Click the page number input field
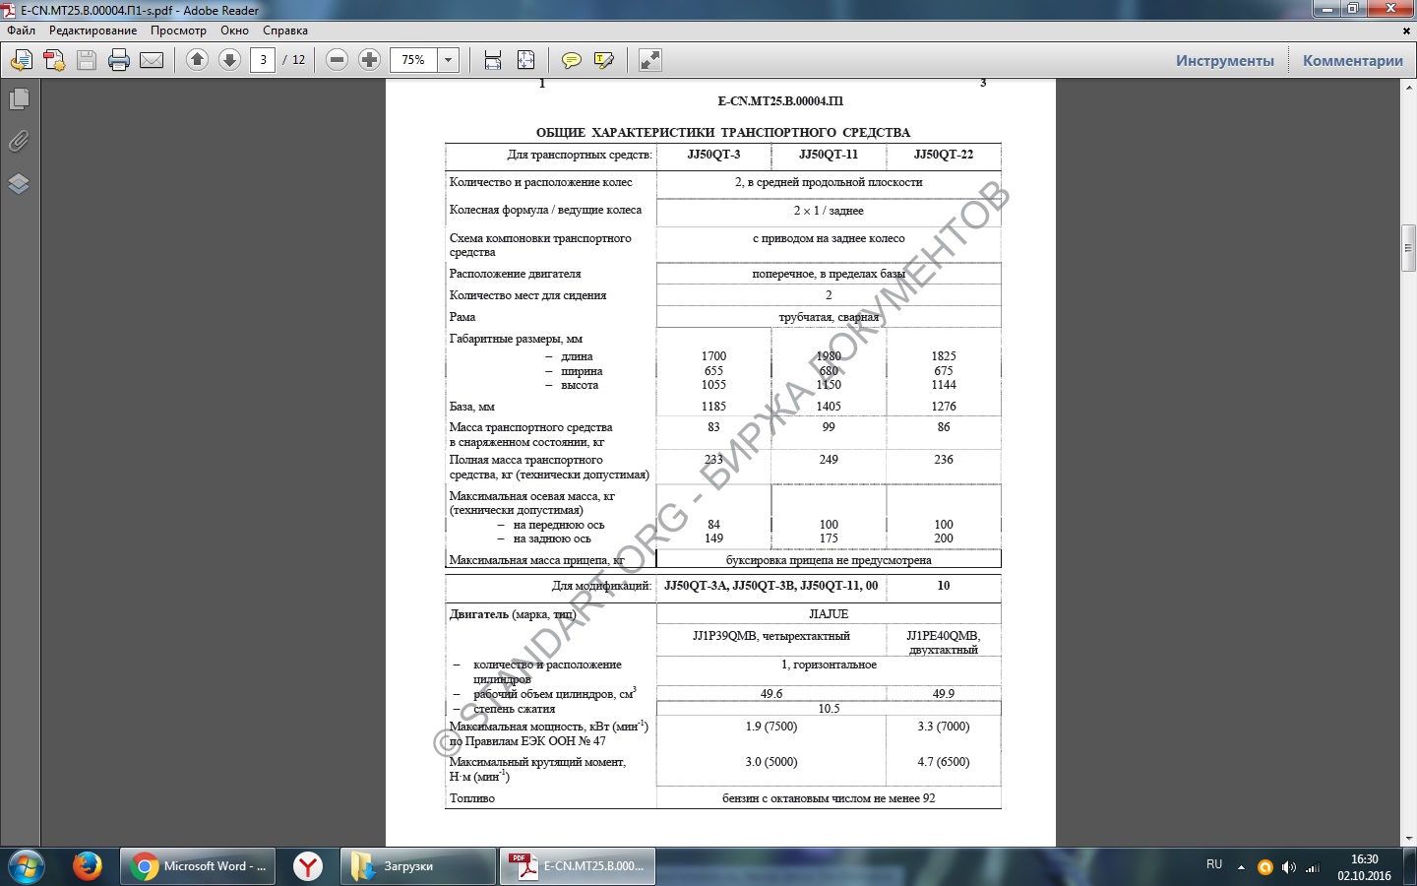 click(263, 60)
